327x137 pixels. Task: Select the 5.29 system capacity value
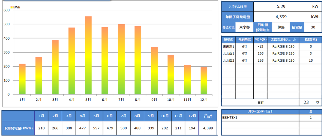(x=281, y=7)
